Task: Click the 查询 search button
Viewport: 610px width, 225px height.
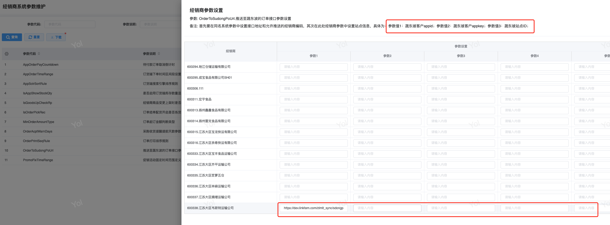Action: 12,37
